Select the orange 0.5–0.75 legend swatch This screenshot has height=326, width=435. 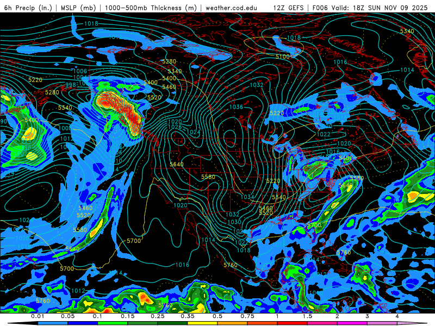click(x=233, y=323)
